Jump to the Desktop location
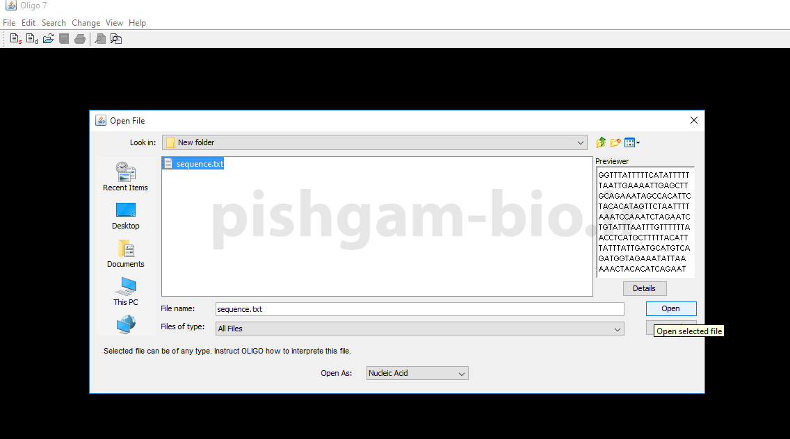Image resolution: width=790 pixels, height=439 pixels. [125, 215]
